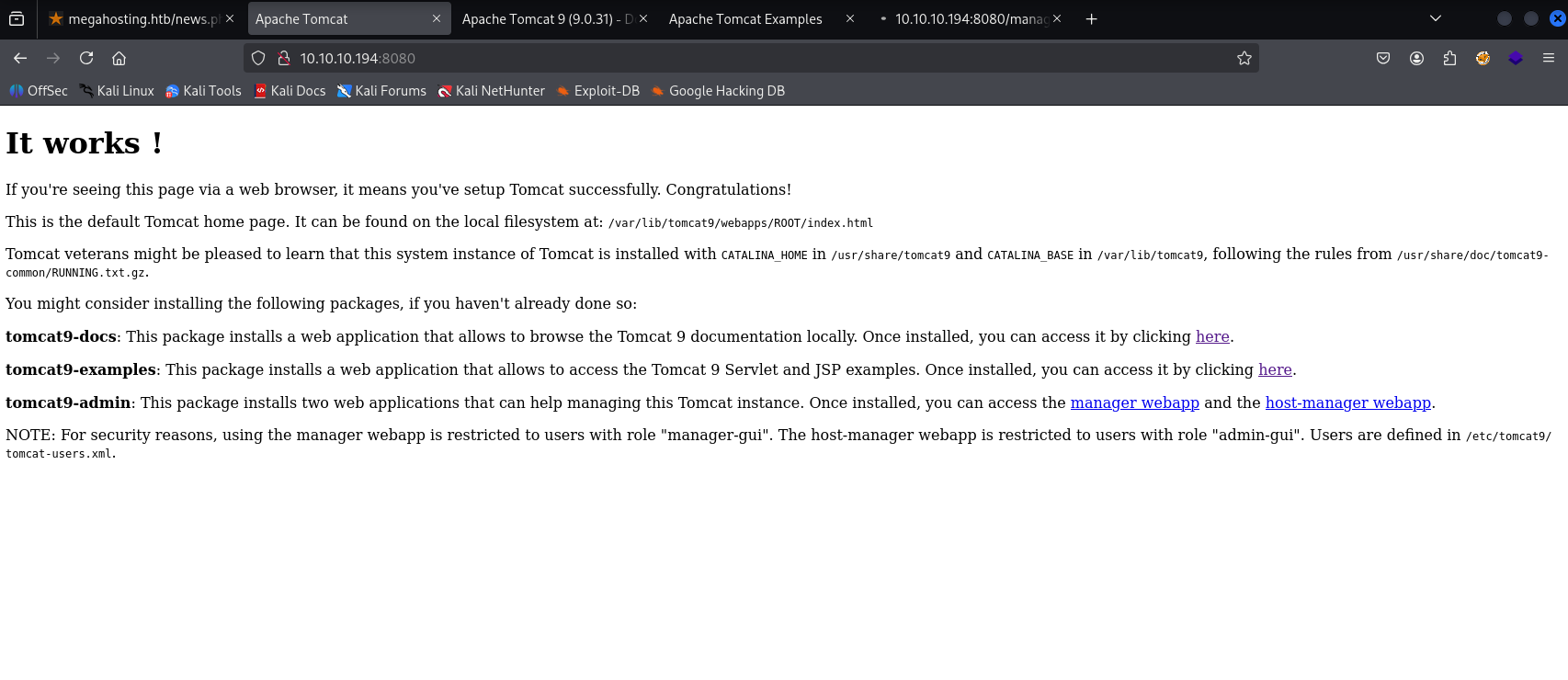Follow the tomcat9-examples 'here' link

1275,369
